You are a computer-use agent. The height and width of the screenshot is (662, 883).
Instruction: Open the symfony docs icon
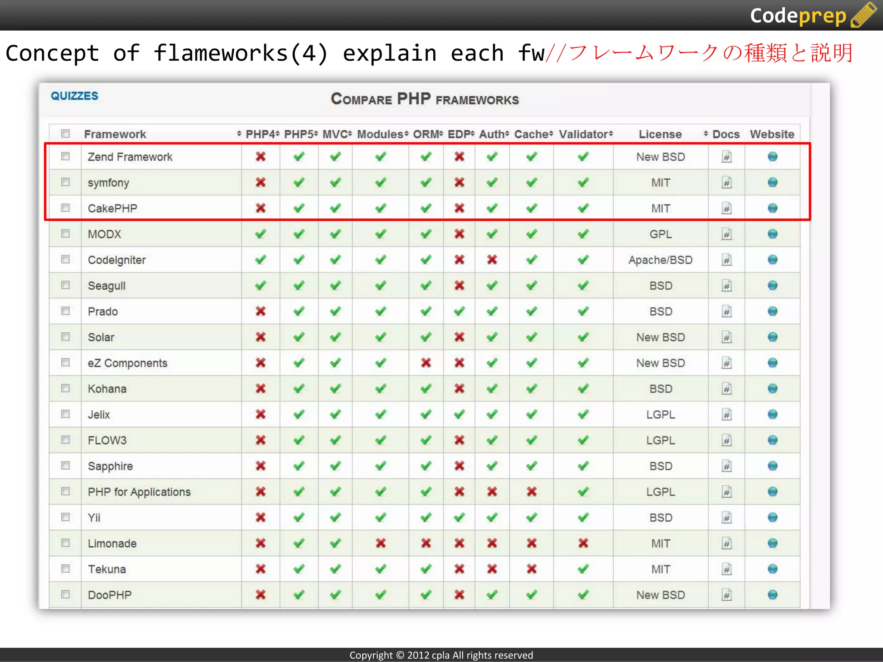[x=726, y=182]
